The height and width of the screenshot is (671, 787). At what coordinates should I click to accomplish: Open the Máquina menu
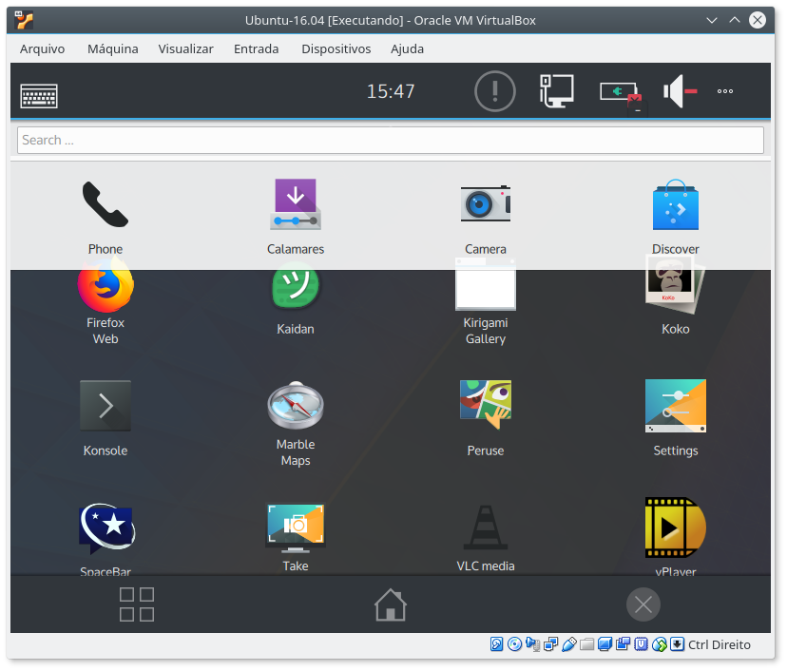[x=112, y=48]
